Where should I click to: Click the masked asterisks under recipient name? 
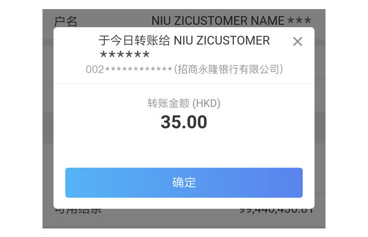125,54
